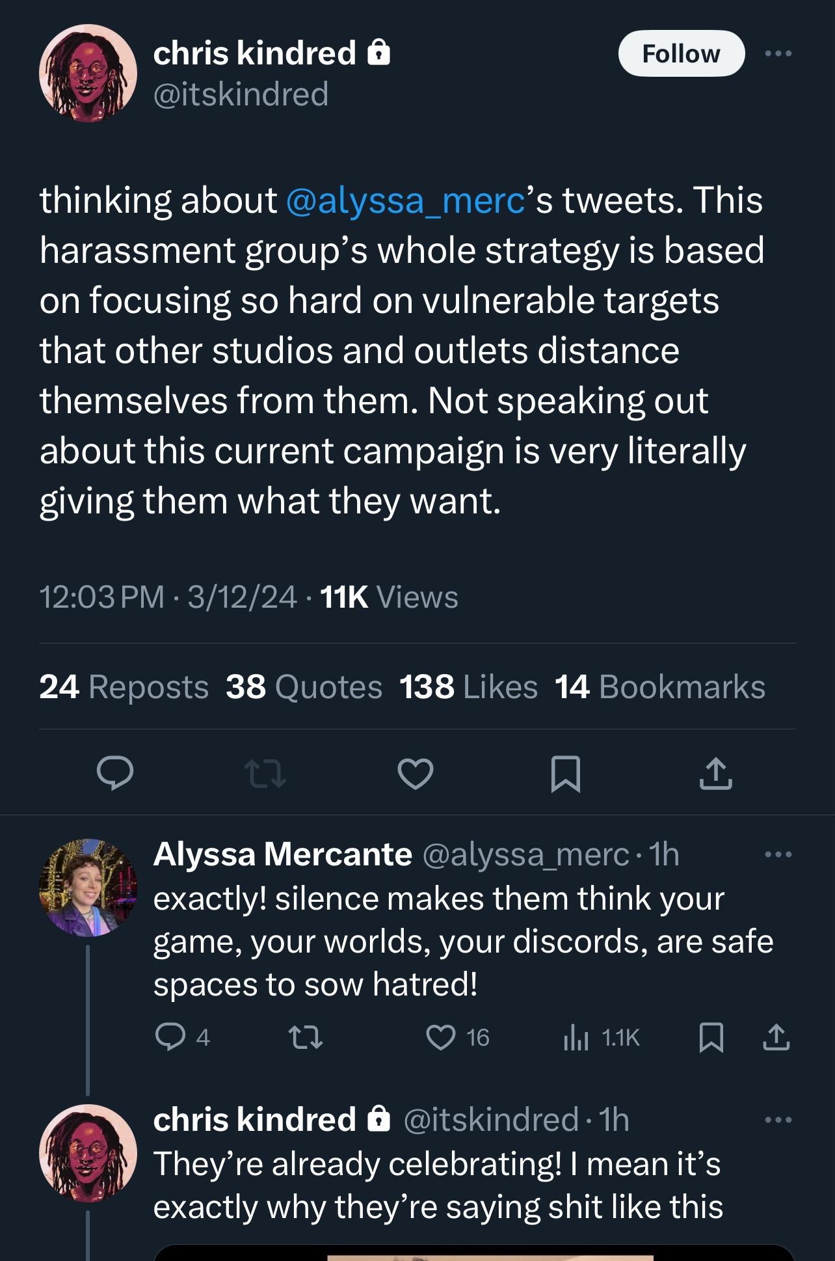This screenshot has width=835, height=1261.
Task: Share Alyssa Mercante's reply
Action: point(776,1037)
